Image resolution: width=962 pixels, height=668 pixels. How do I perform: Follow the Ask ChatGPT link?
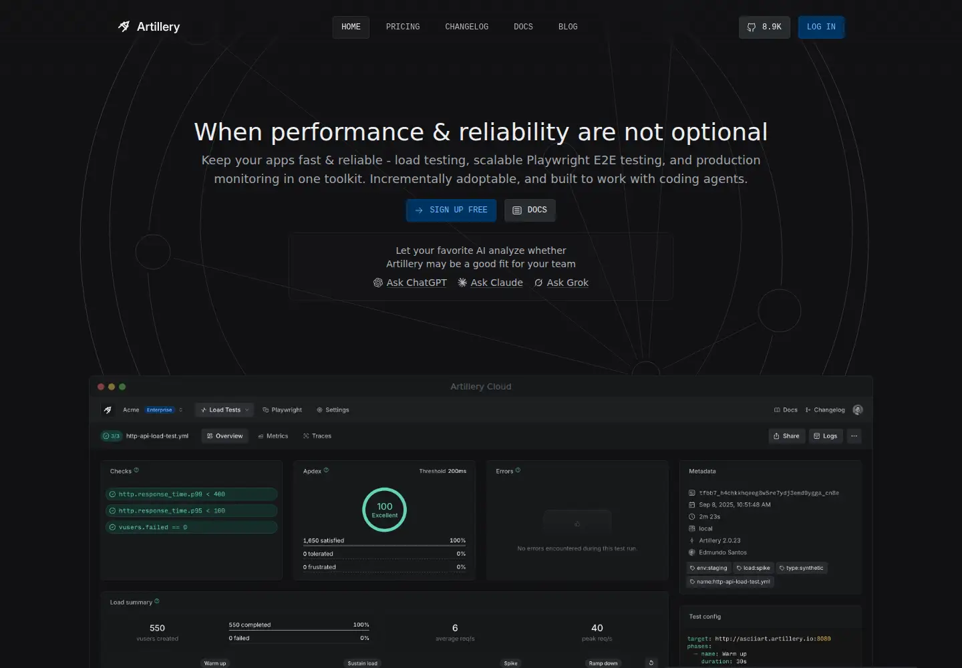(x=410, y=283)
